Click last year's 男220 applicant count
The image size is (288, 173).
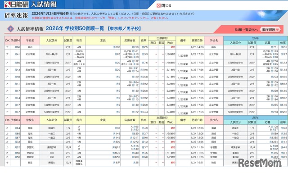point(274,91)
